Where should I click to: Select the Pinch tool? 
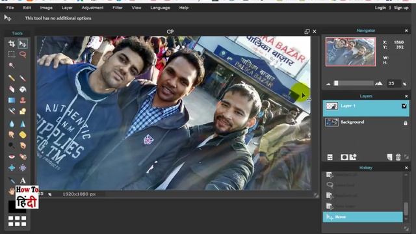[23, 168]
